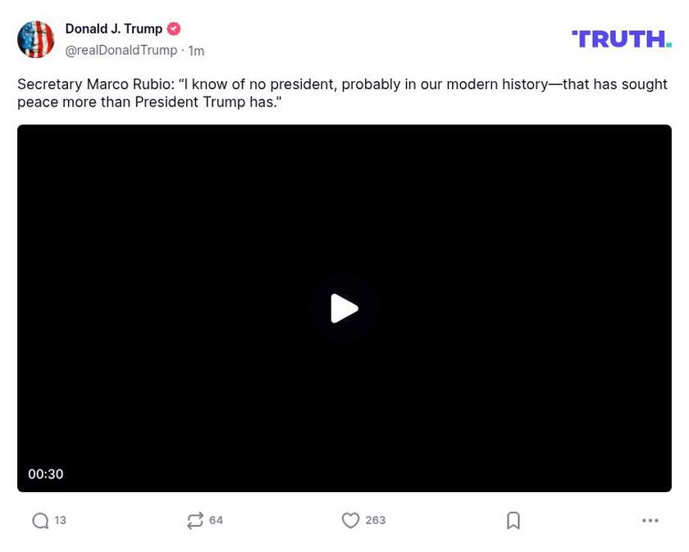Screen dimensions: 689x552
Task: Click the video thumbnail area
Action: (344, 308)
